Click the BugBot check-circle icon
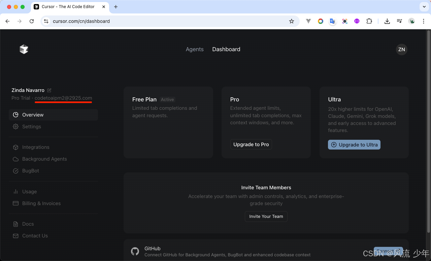This screenshot has width=431, height=261. 15,171
